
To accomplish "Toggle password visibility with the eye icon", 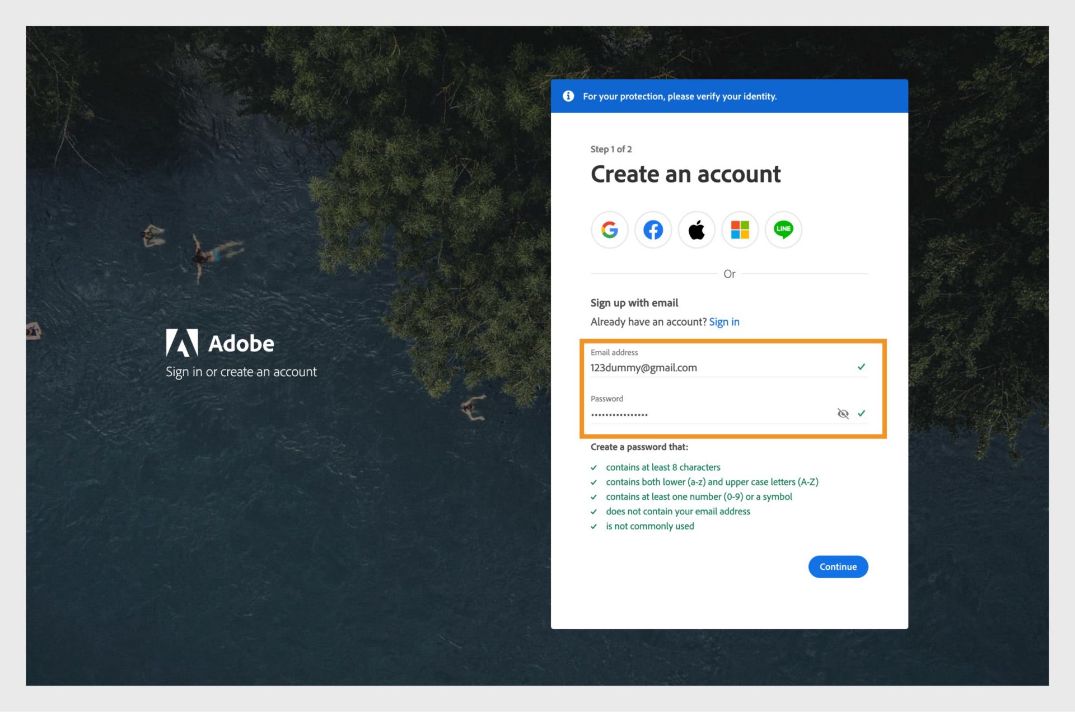I will (x=843, y=414).
